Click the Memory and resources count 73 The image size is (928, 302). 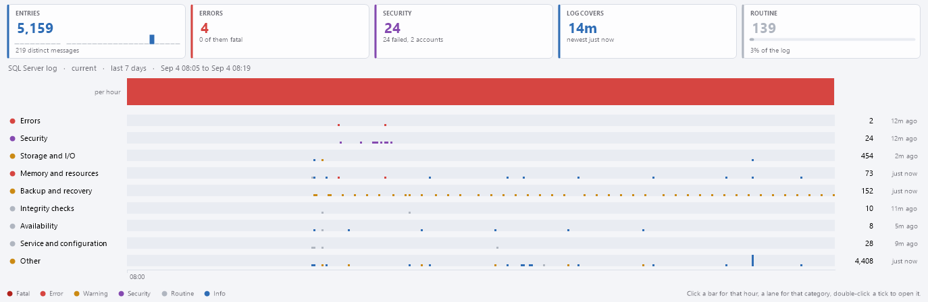pos(869,173)
